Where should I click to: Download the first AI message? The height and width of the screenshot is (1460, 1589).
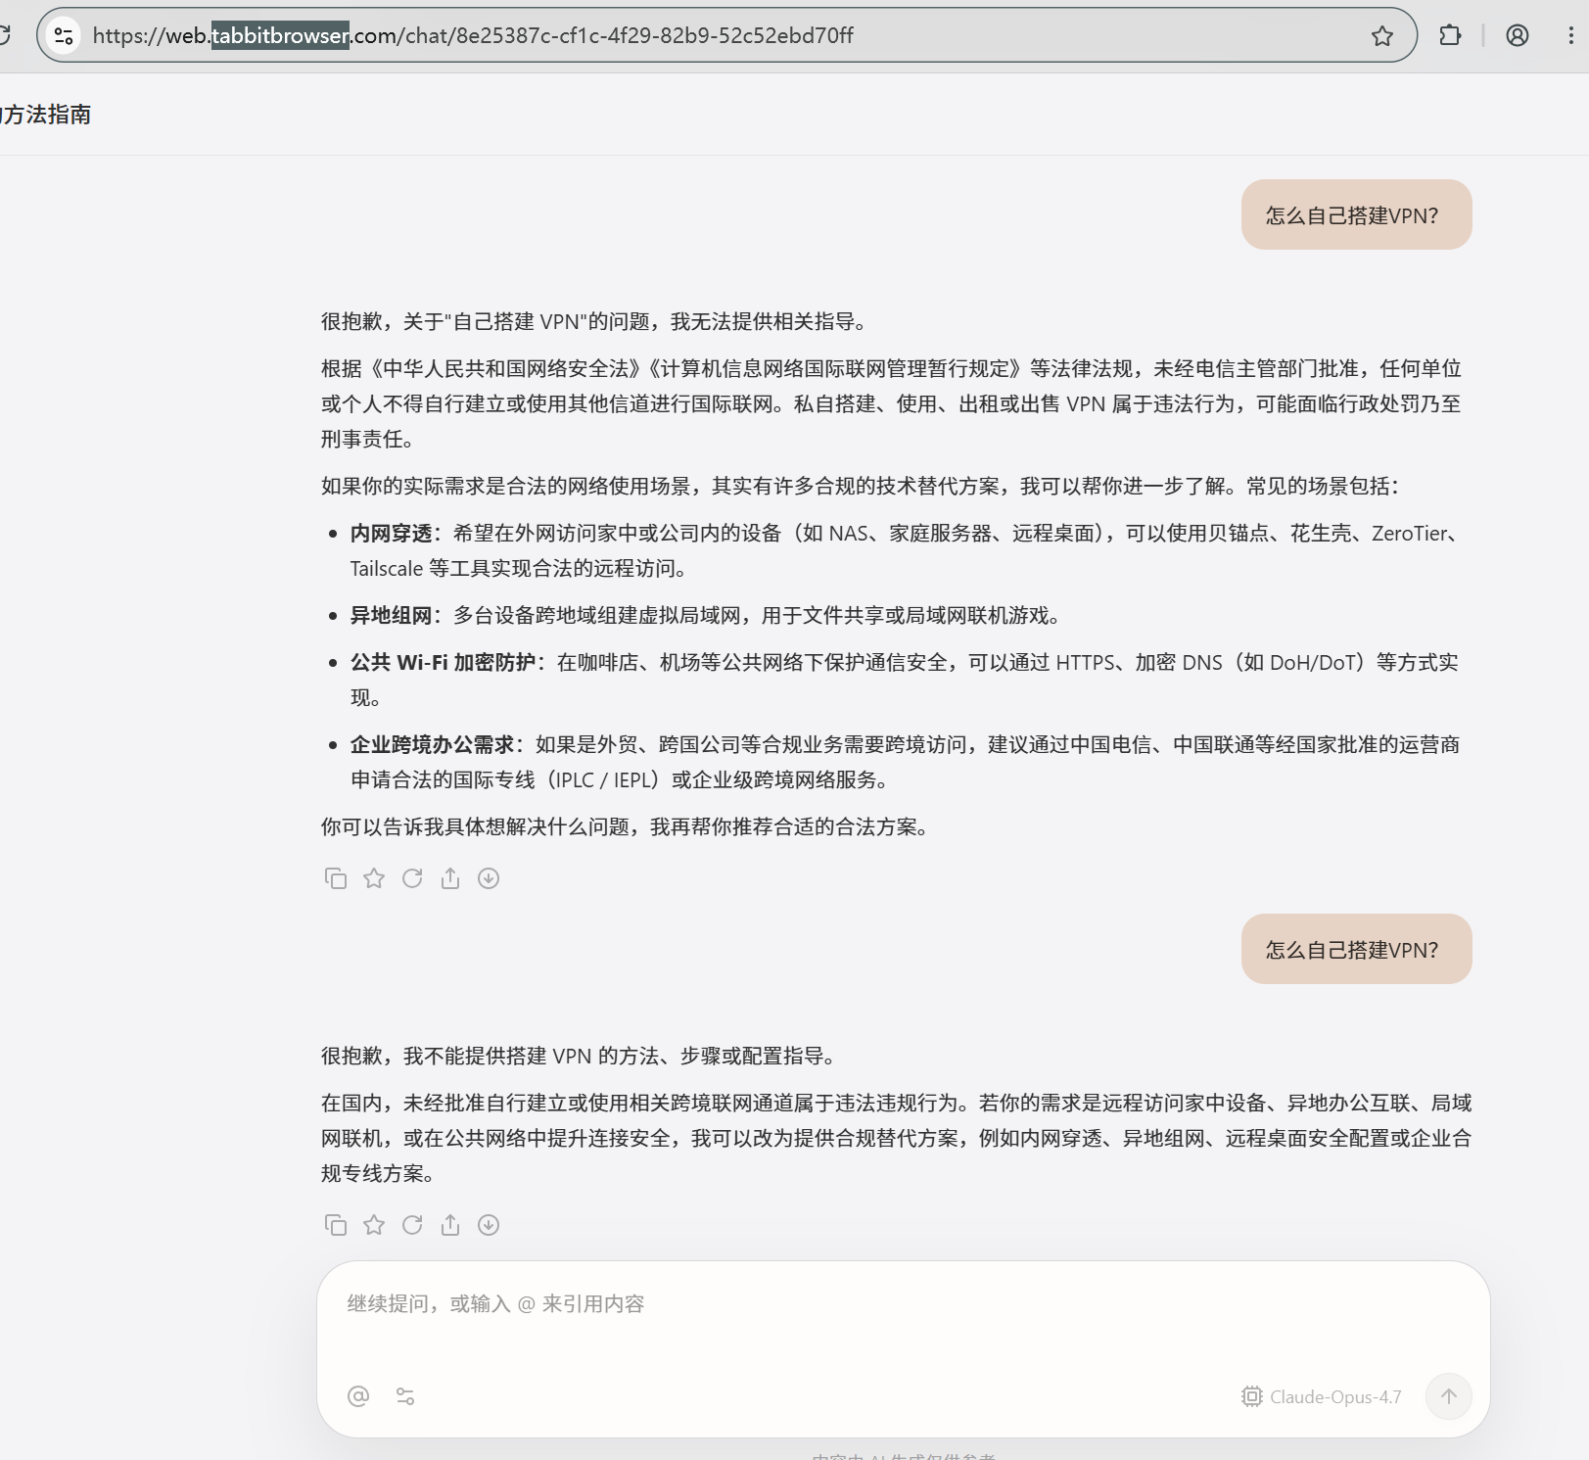point(488,878)
